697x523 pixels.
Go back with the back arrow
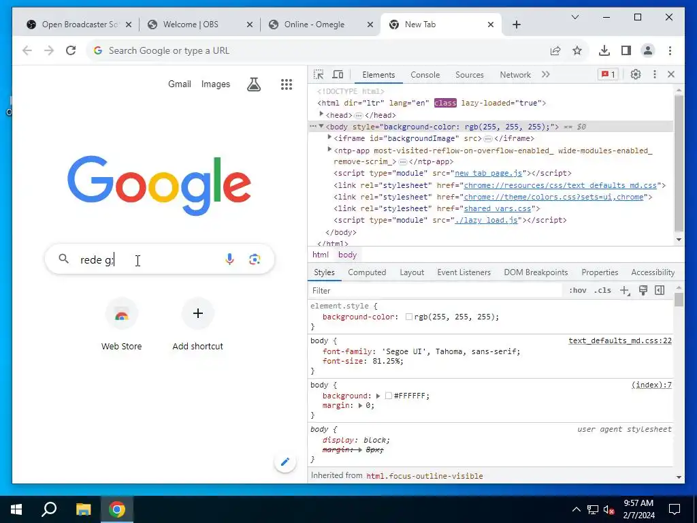(27, 50)
